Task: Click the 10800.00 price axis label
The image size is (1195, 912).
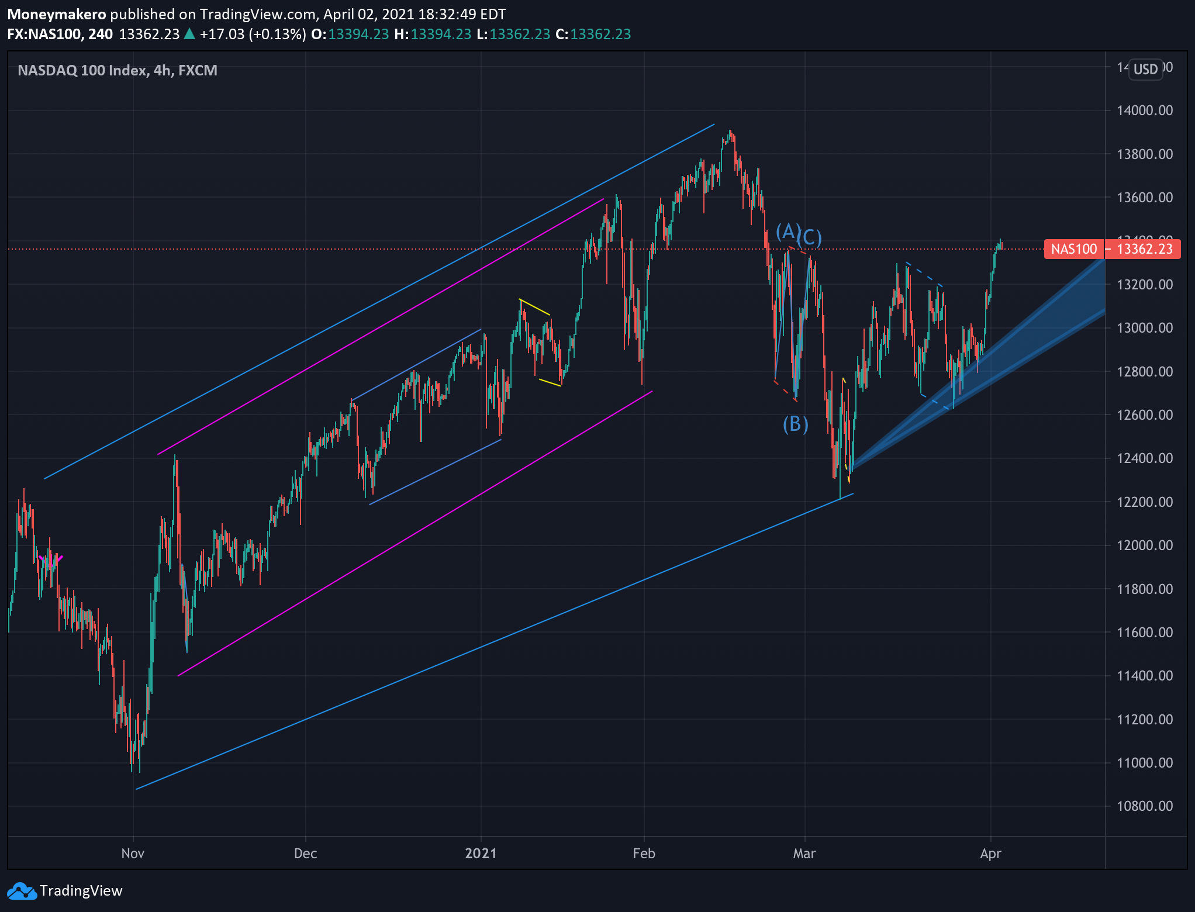Action: click(x=1145, y=806)
